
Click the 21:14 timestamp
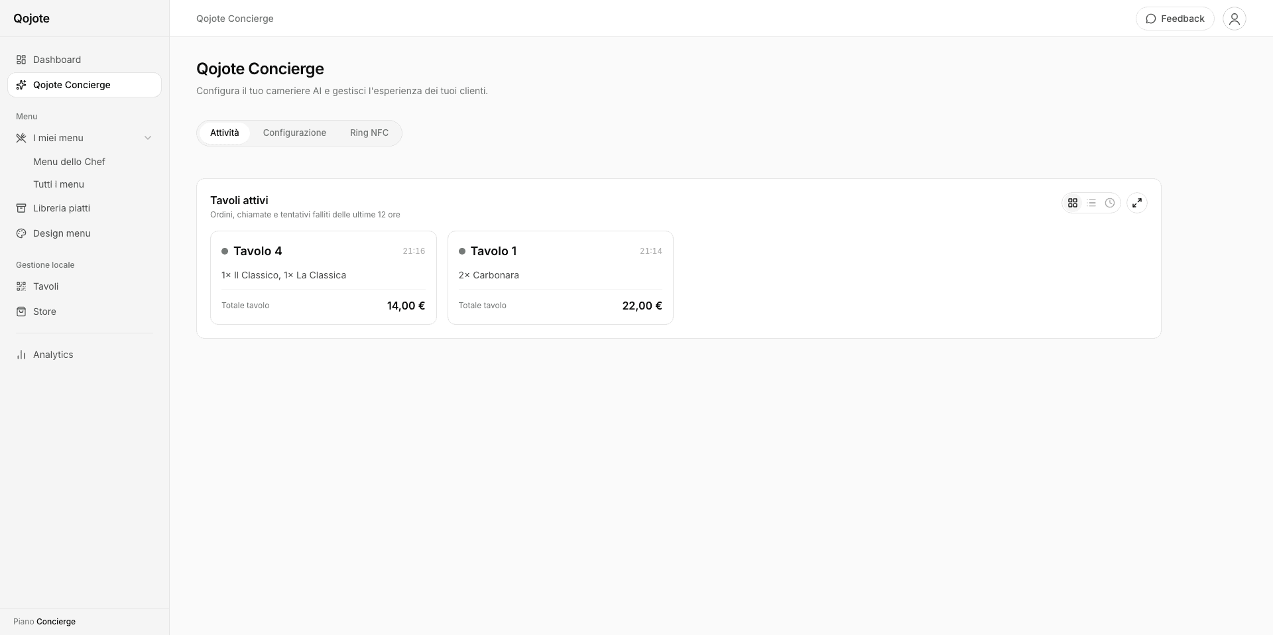(x=651, y=251)
